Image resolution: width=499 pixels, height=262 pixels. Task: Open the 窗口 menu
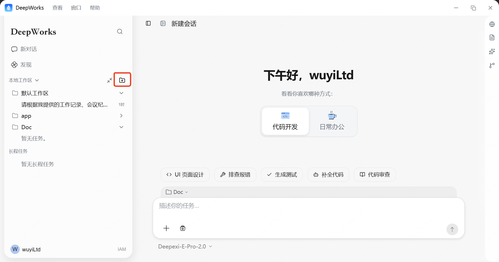coord(76,8)
